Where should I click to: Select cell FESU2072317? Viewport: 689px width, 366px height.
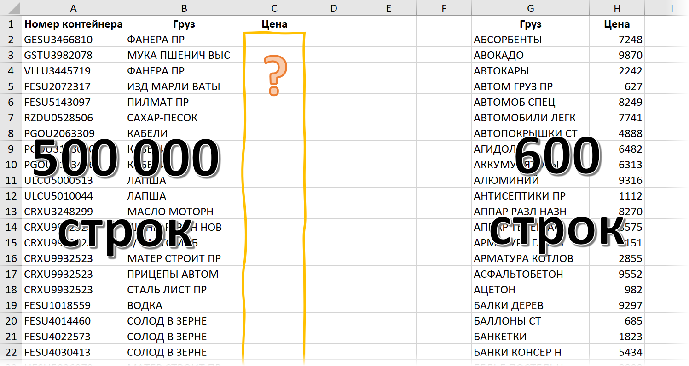point(73,86)
